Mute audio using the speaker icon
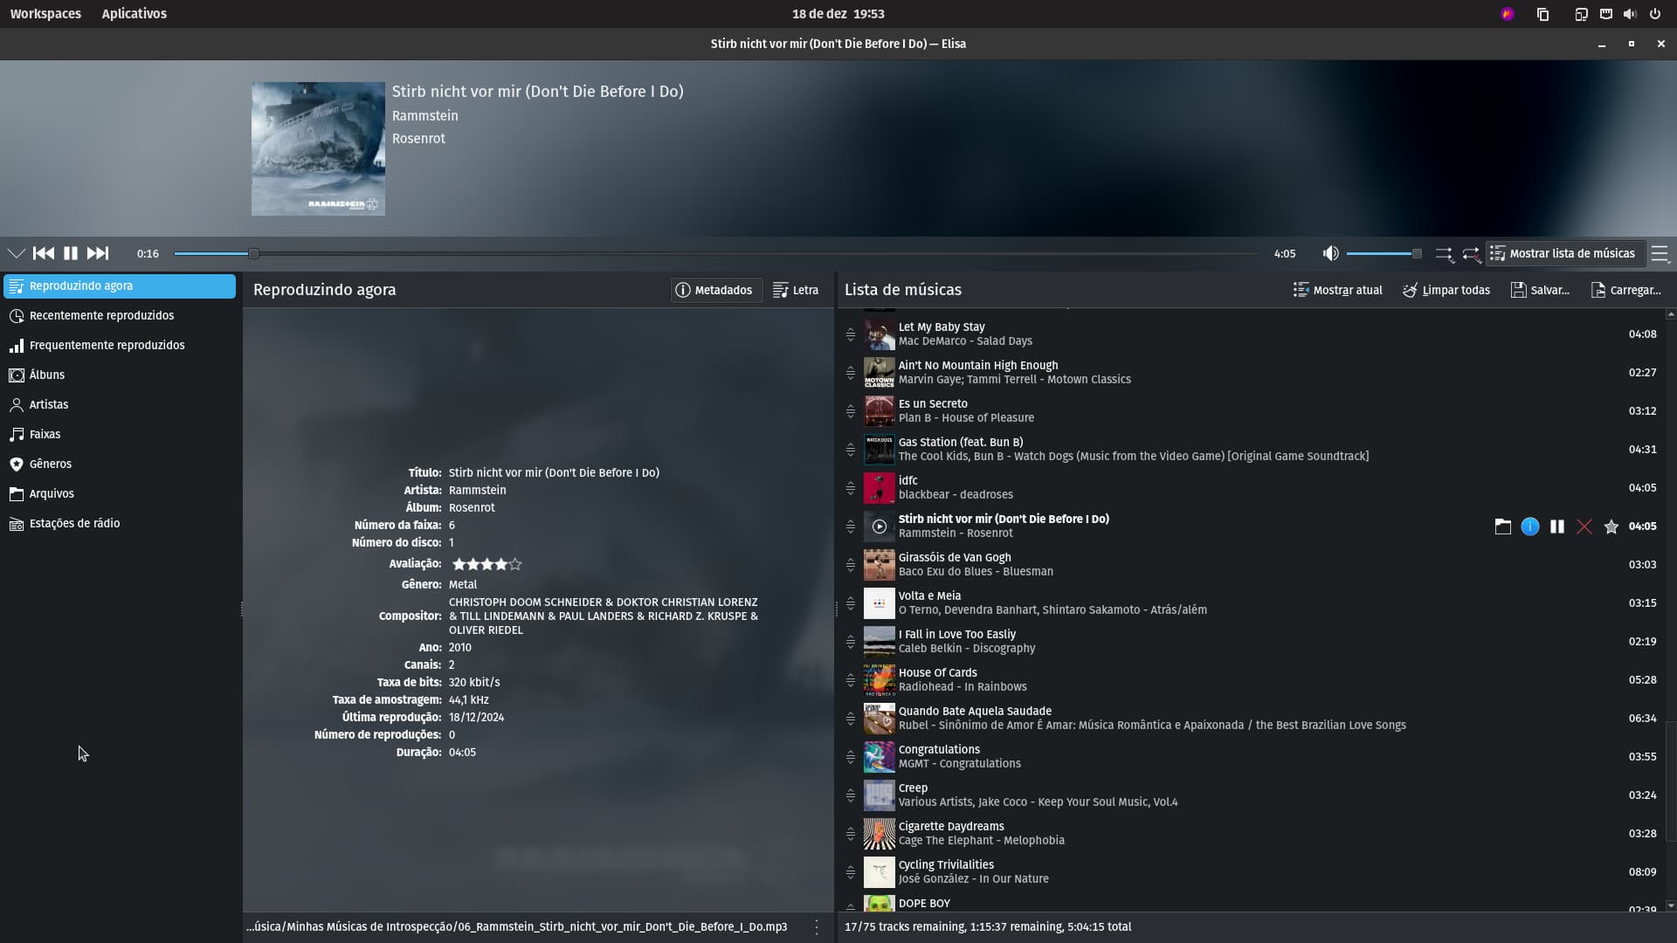 point(1330,253)
